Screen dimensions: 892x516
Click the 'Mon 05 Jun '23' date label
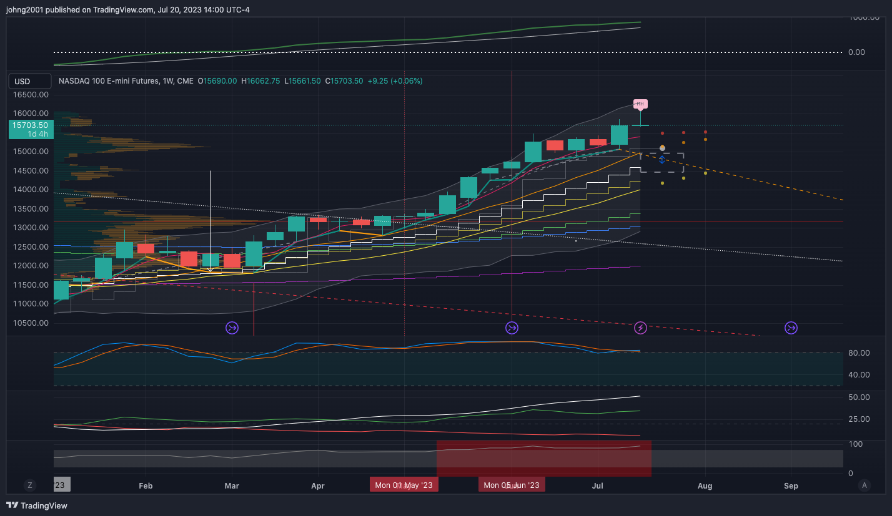[512, 485]
